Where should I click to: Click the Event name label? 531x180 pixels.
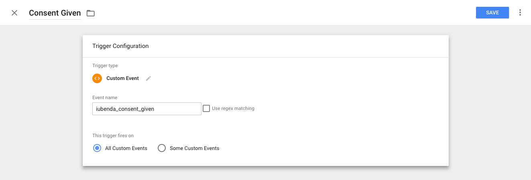coord(105,98)
